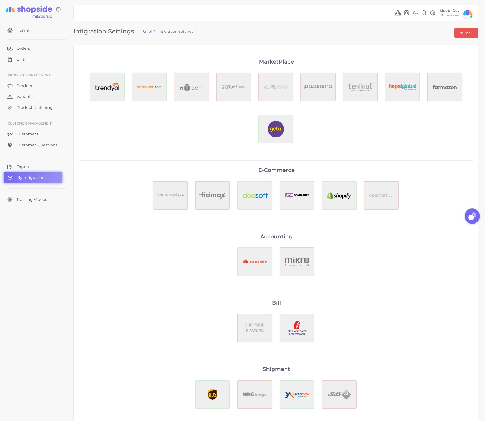Open the MNG Kargo shipment card

pos(255,395)
